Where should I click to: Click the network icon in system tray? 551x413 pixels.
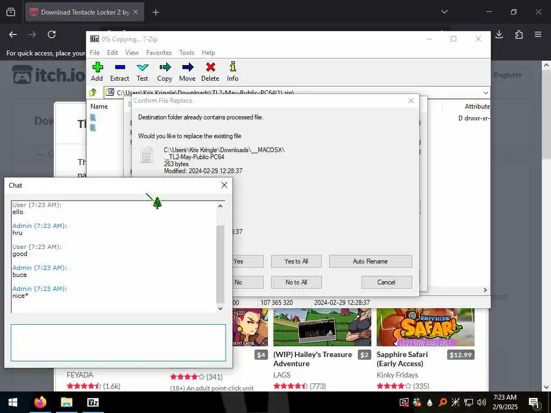pyautogui.click(x=469, y=402)
